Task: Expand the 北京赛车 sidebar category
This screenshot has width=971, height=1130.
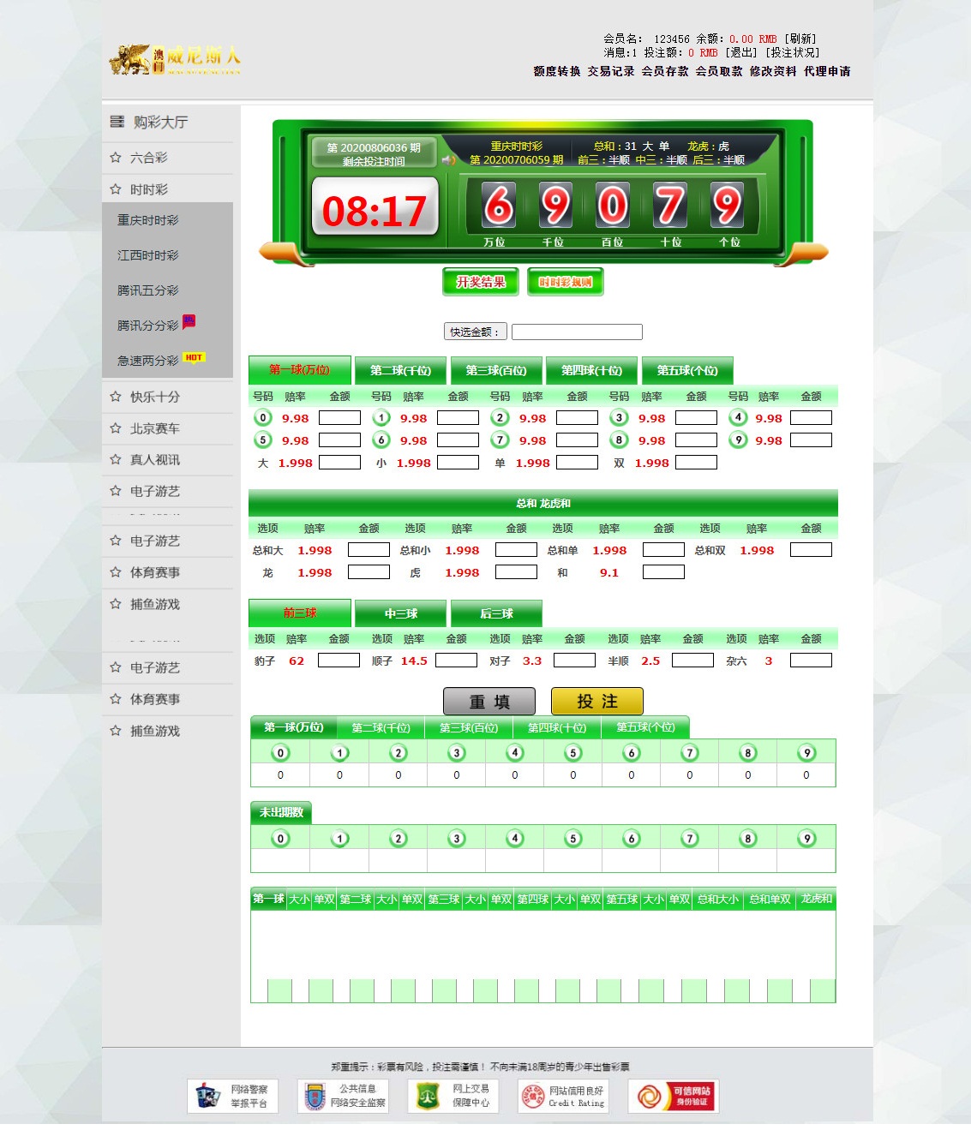Action: point(155,428)
